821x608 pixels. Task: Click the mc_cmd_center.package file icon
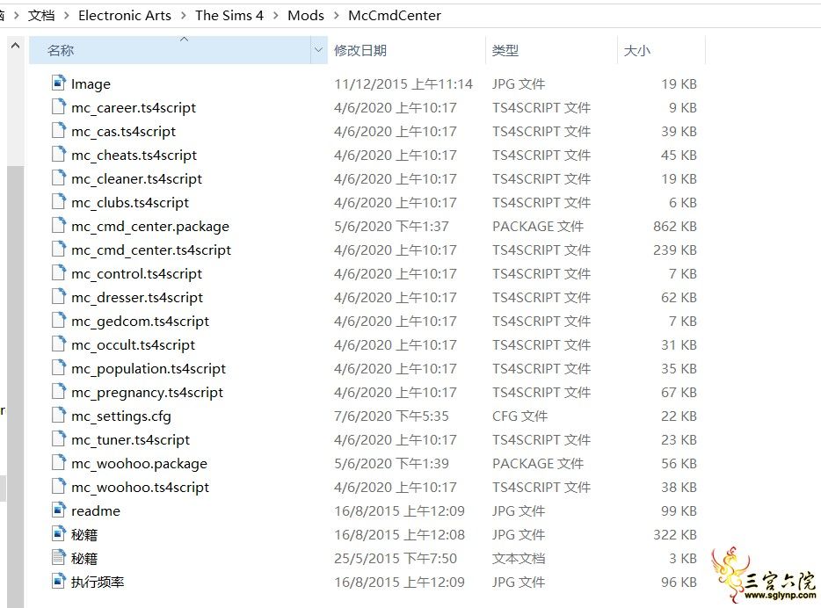(59, 225)
